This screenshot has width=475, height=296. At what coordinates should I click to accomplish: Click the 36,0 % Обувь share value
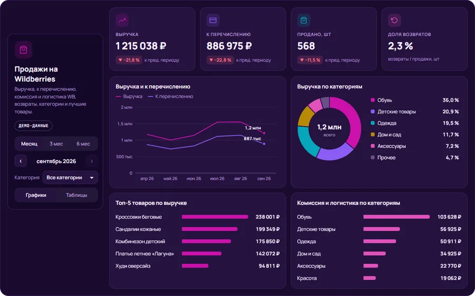point(451,100)
